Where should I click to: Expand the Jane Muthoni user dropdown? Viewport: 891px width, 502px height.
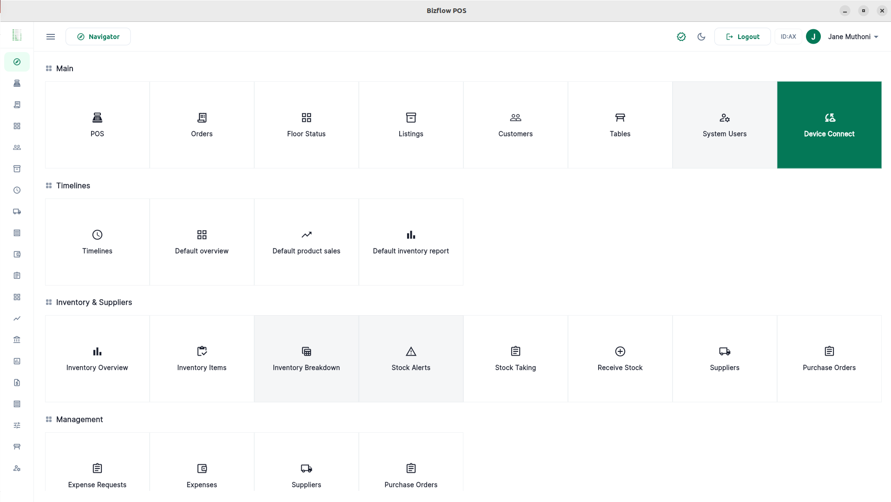point(852,37)
